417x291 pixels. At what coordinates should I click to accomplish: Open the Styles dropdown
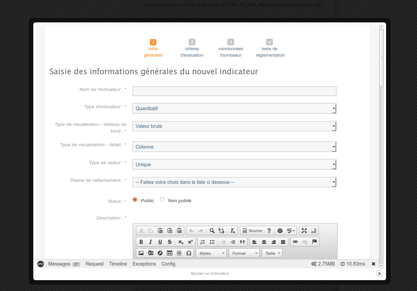tap(211, 253)
